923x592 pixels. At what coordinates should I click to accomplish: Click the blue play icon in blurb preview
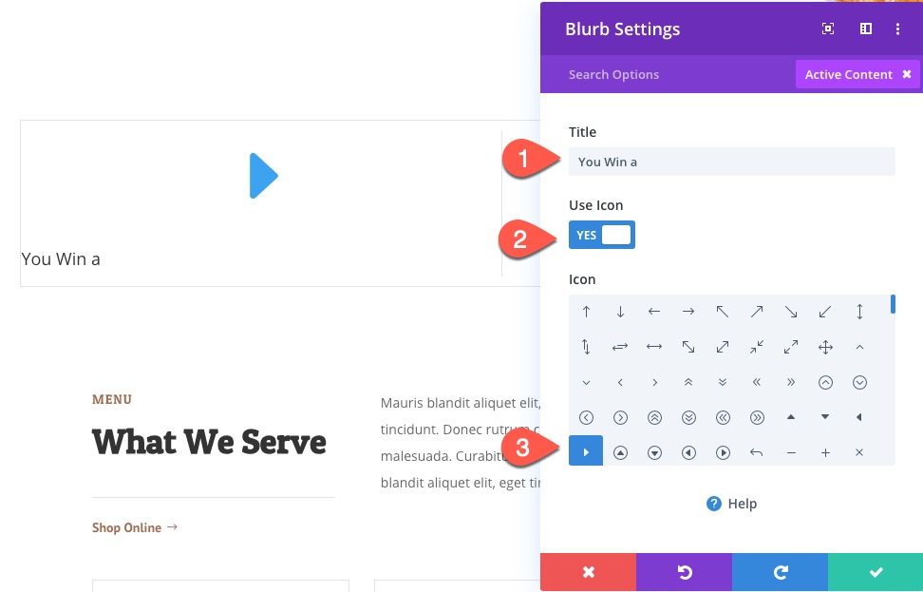(x=263, y=176)
